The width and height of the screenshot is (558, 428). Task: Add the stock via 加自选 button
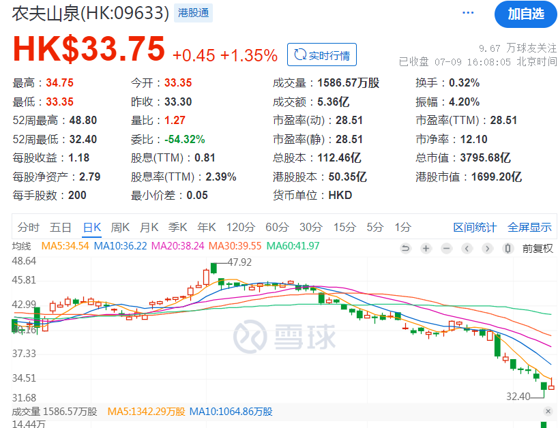[526, 14]
